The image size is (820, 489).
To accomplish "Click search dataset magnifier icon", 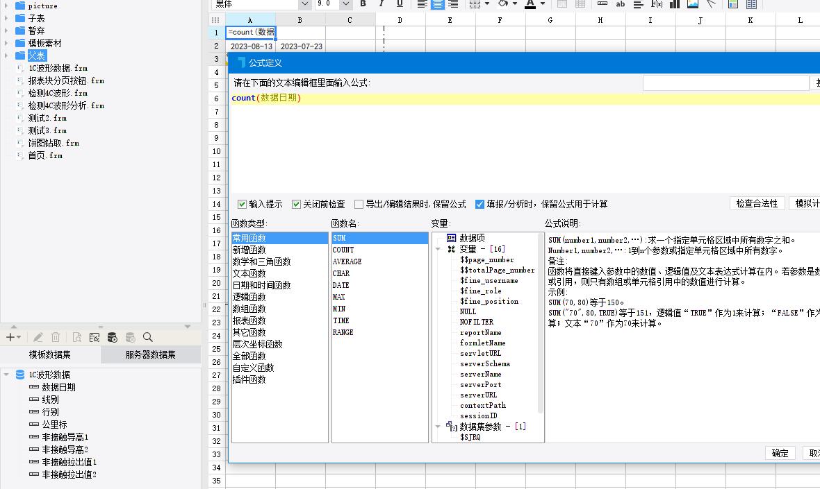I will pos(148,337).
